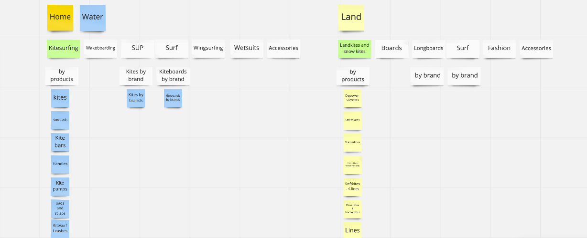Select the Wingsurfing card

(x=208, y=48)
